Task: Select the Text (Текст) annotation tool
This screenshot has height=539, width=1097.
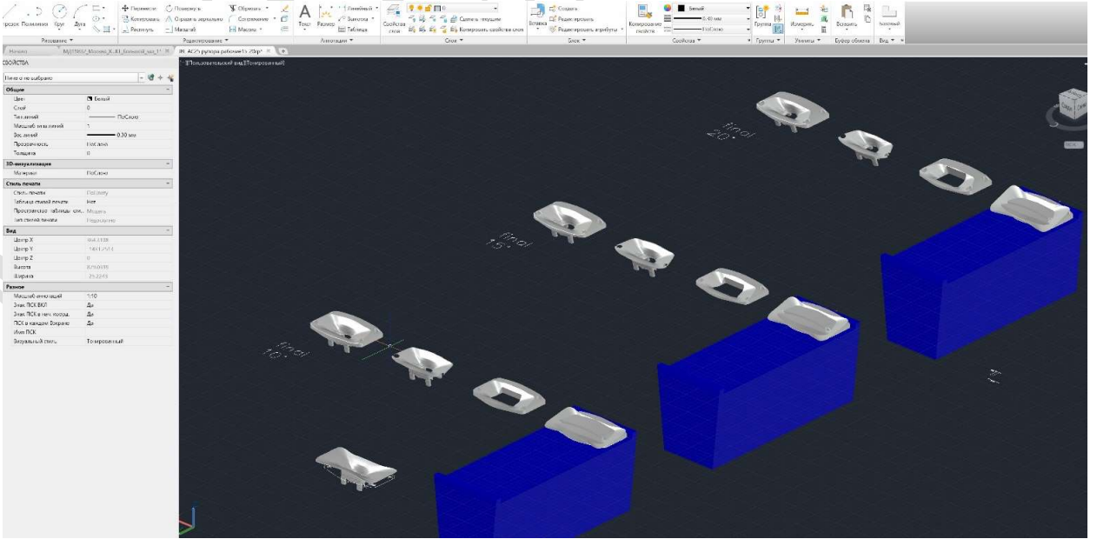Action: click(x=305, y=17)
